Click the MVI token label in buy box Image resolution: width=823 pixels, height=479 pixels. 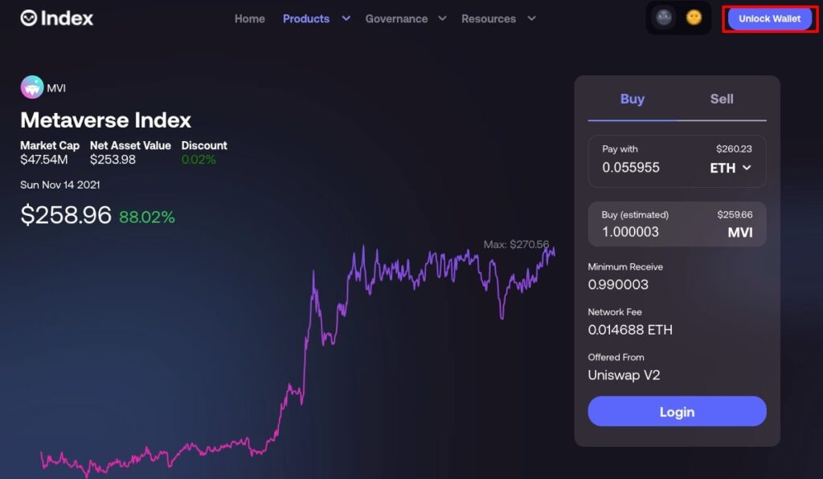pos(740,232)
